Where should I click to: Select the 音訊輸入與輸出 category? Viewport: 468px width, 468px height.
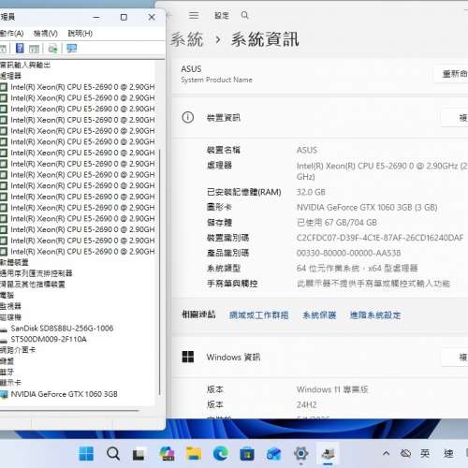pos(25,65)
